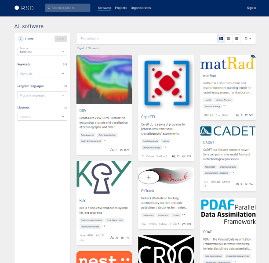Click the Compartment Modeling tag on CADET
The height and width of the screenshot is (263, 269).
pos(216,173)
